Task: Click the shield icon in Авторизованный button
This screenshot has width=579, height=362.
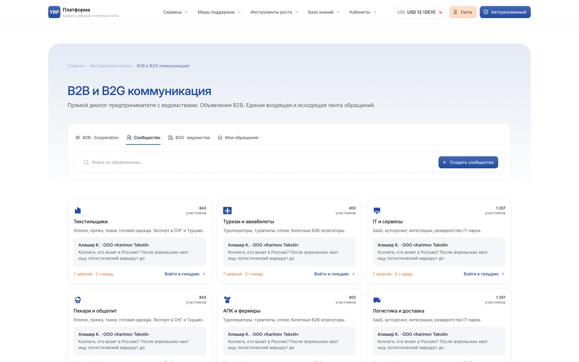Action: 486,12
